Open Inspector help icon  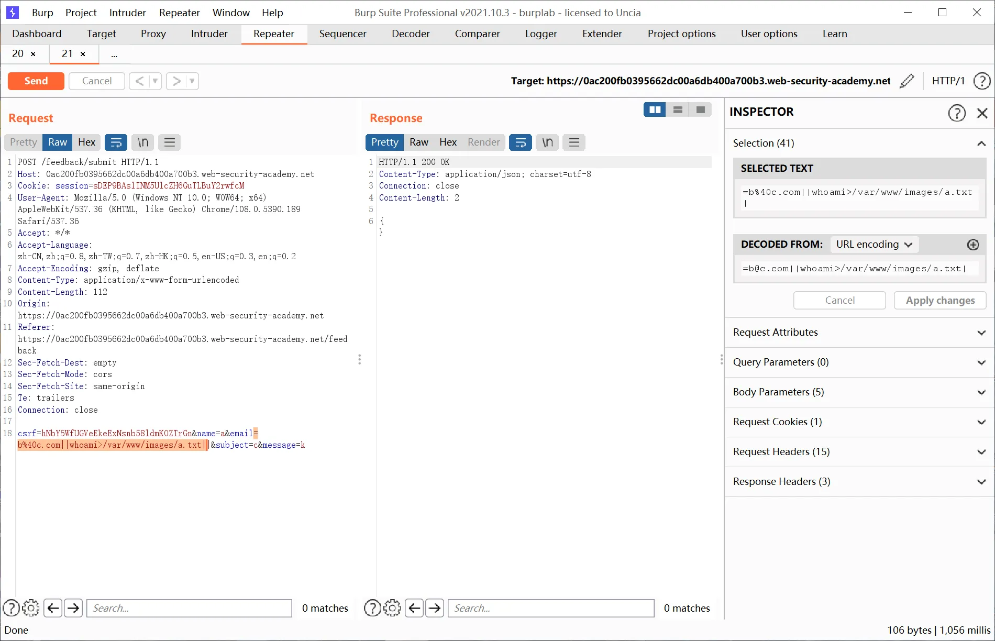[957, 113]
